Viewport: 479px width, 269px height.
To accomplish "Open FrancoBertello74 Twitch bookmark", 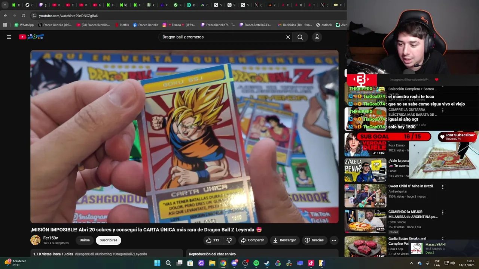I will pos(218,25).
